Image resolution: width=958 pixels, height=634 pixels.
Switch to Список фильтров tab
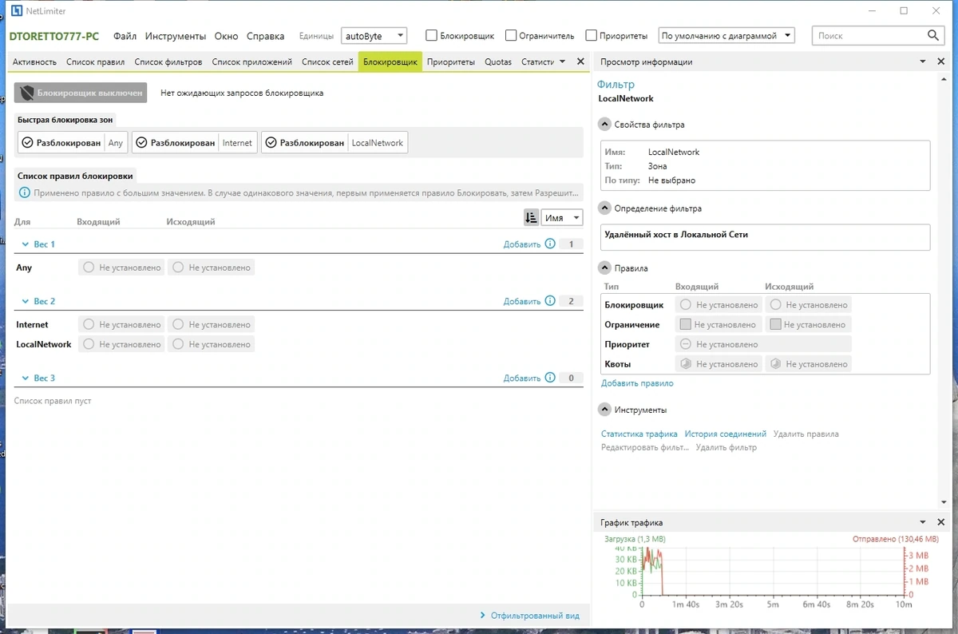(x=168, y=61)
